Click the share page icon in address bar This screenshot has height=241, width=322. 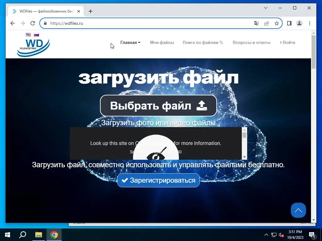267,23
